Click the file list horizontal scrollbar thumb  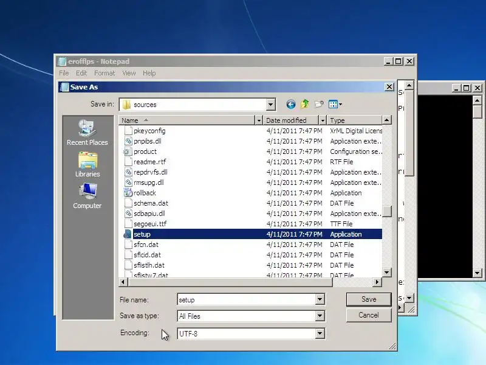coord(230,282)
